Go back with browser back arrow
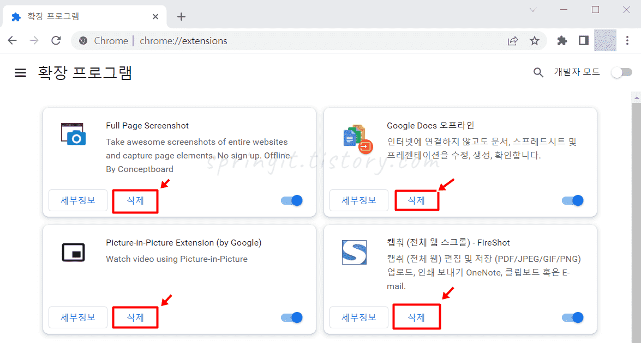This screenshot has width=641, height=343. [x=13, y=41]
